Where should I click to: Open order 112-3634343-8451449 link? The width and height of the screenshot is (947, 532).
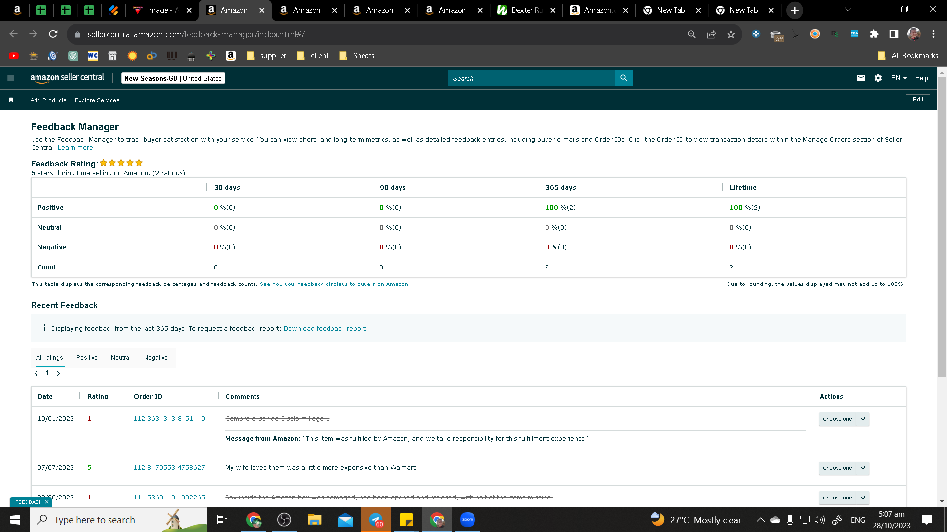tap(169, 419)
